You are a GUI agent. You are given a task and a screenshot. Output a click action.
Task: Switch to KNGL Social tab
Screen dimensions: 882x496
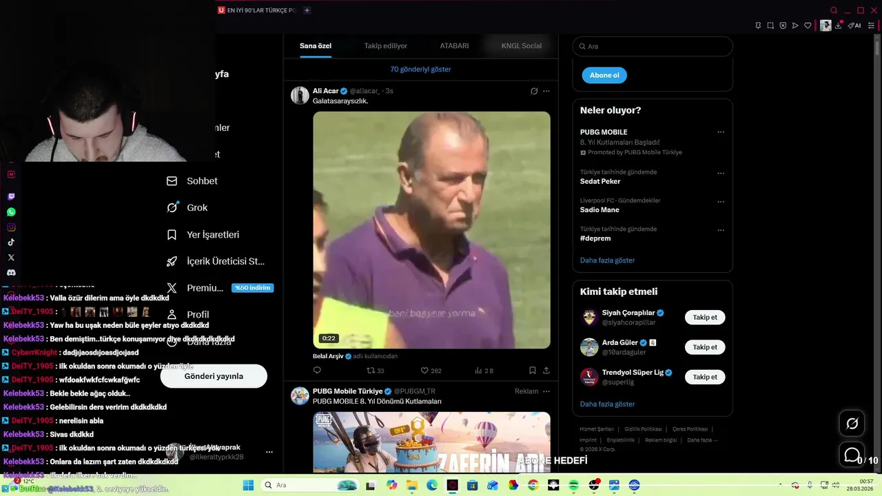pos(521,46)
